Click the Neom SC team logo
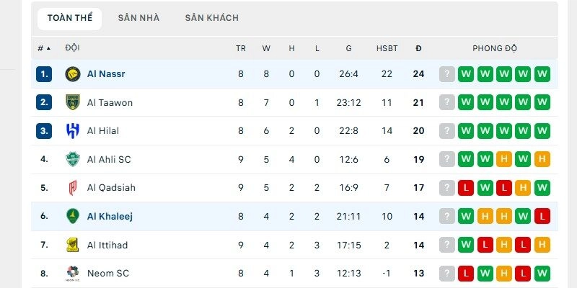The width and height of the screenshot is (577, 288). (x=72, y=274)
